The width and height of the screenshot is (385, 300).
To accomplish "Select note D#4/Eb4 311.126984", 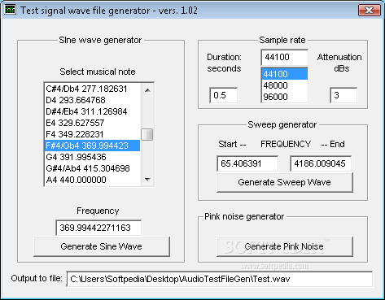I will point(92,111).
